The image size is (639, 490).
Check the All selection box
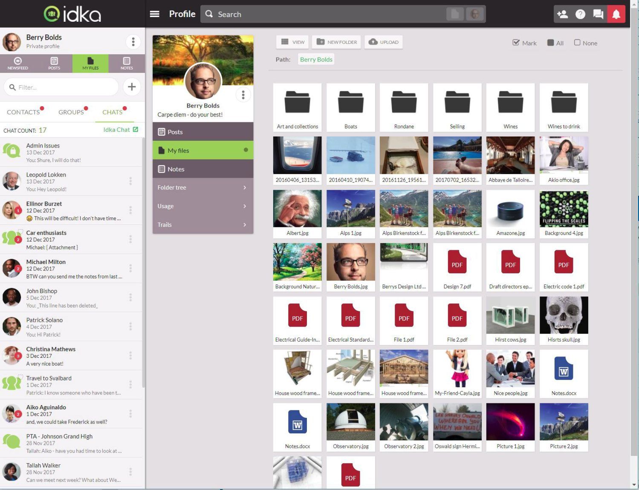click(x=551, y=43)
